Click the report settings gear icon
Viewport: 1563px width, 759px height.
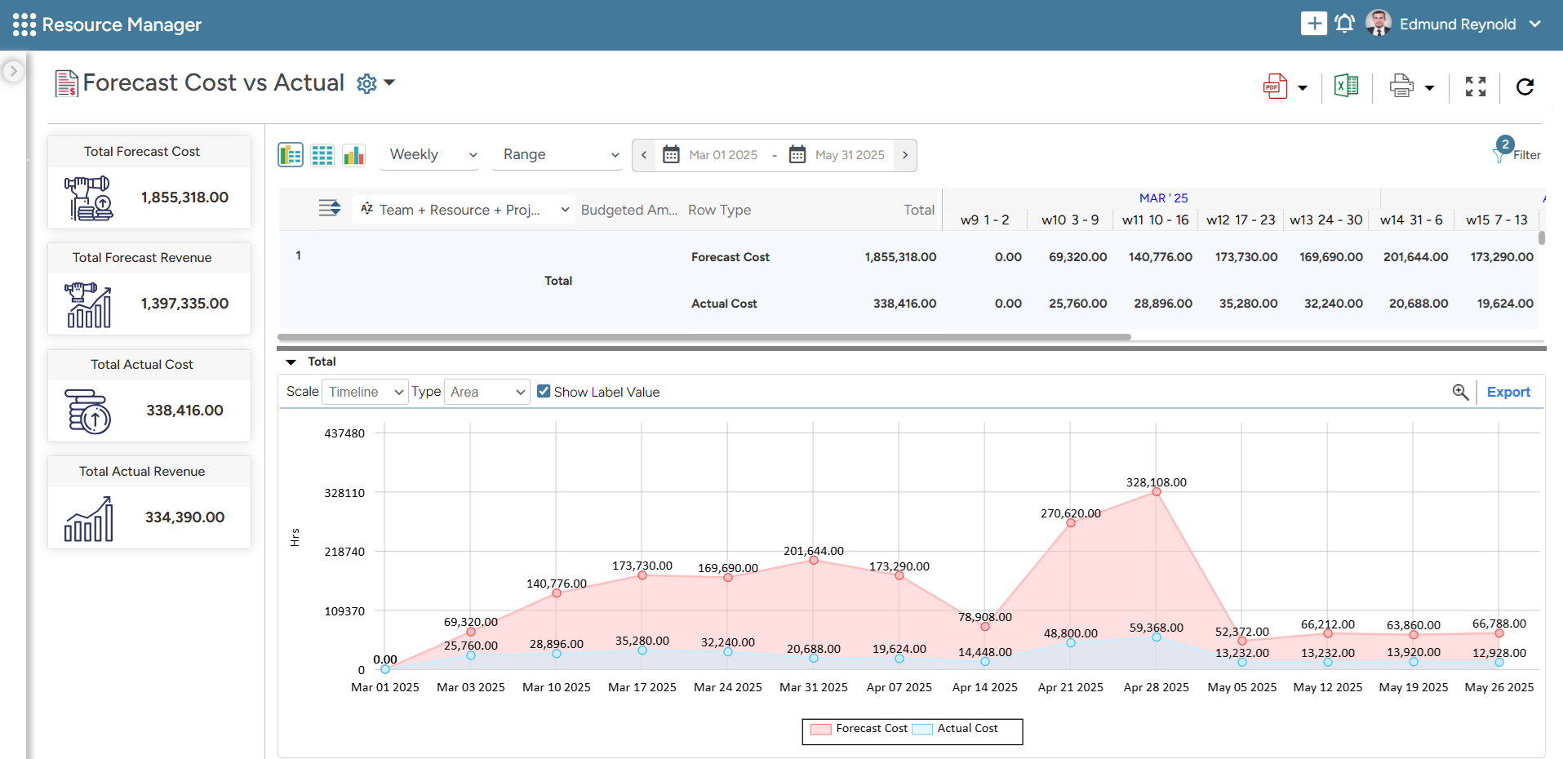[x=367, y=83]
